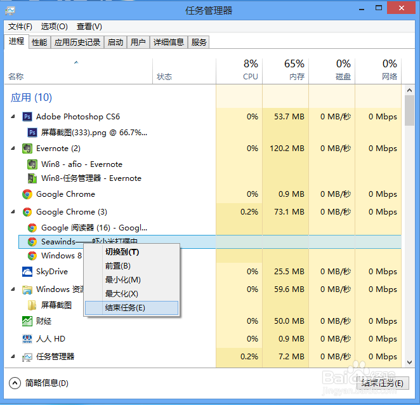Select the 50.0 MB 财经 memory value
Viewport: 420px width, 405px height.
289,321
